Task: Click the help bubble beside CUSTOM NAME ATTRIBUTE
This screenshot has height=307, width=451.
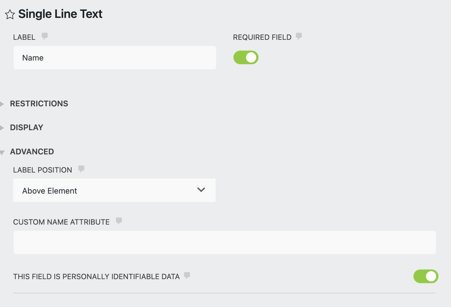Action: tap(119, 221)
